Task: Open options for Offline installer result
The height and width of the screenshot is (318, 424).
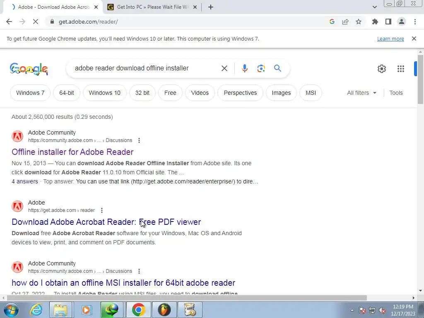Action: [x=139, y=140]
